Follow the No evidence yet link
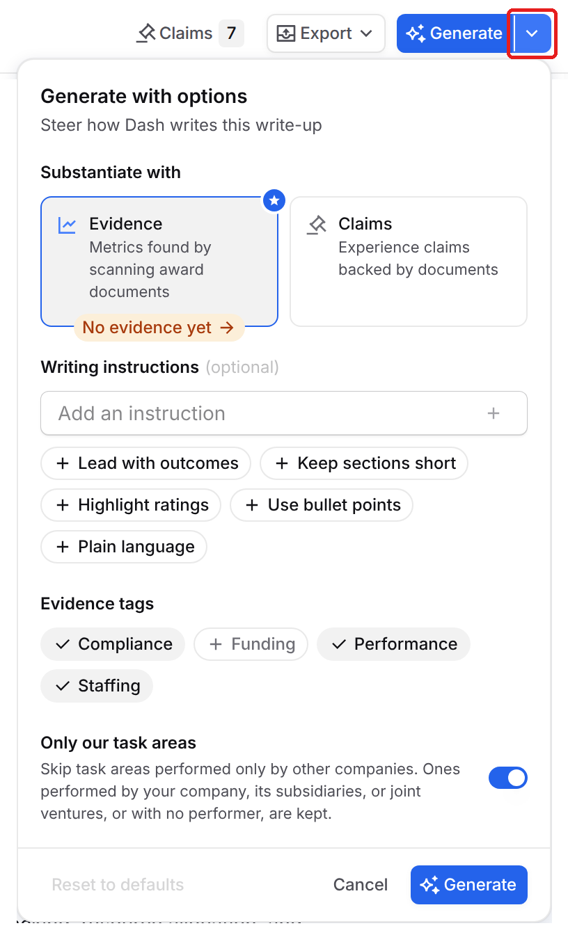The height and width of the screenshot is (928, 568). pyautogui.click(x=159, y=328)
